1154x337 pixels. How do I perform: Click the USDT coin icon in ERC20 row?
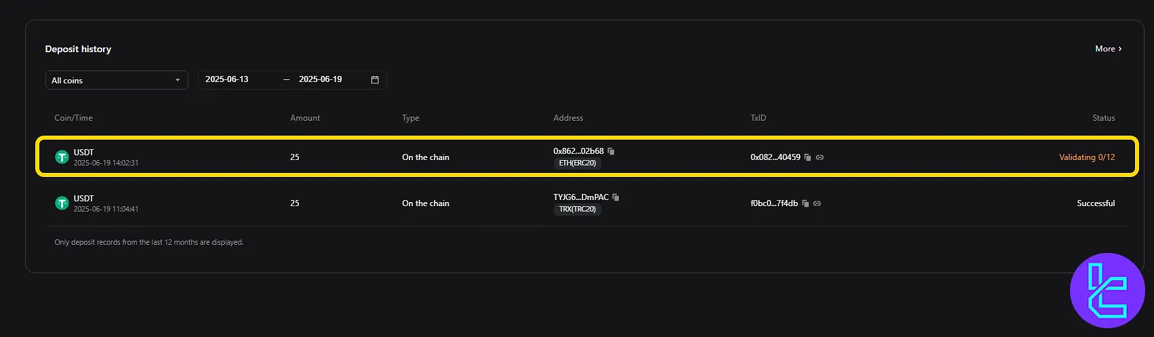[x=62, y=157]
